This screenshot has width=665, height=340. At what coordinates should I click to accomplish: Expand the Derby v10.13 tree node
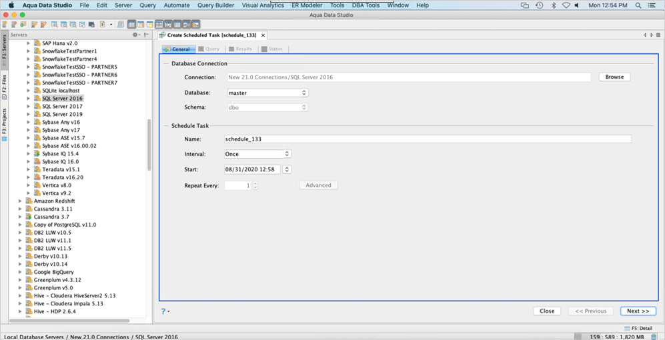(x=20, y=256)
